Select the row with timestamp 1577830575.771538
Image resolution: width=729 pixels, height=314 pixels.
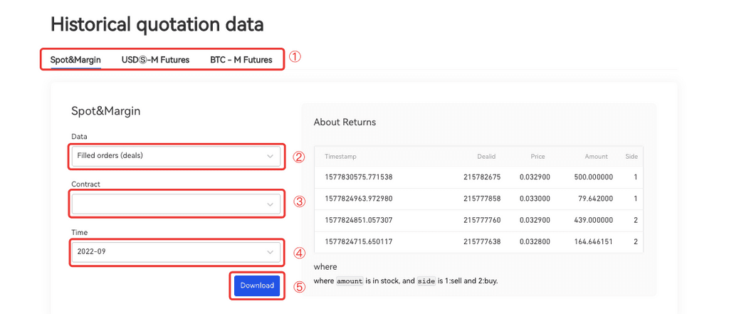(x=359, y=177)
